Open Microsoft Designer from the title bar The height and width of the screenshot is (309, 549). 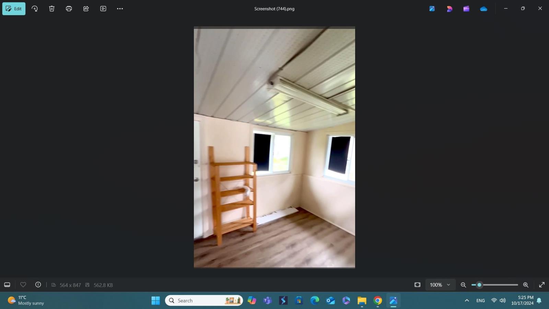(449, 9)
